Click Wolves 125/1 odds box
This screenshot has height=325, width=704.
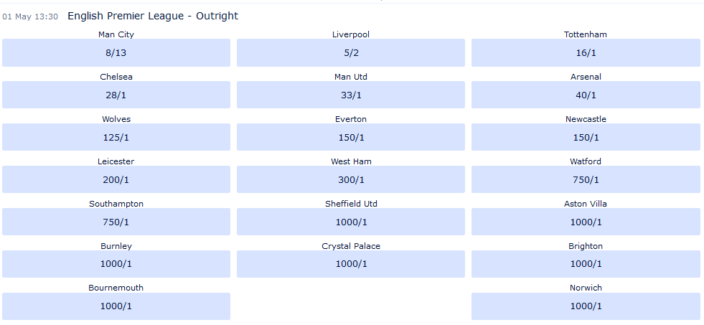click(x=116, y=137)
